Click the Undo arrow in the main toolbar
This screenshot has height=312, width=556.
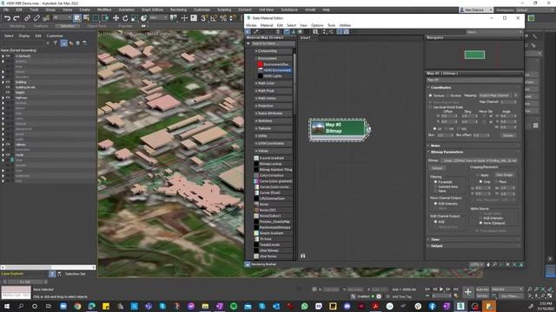tap(7, 18)
